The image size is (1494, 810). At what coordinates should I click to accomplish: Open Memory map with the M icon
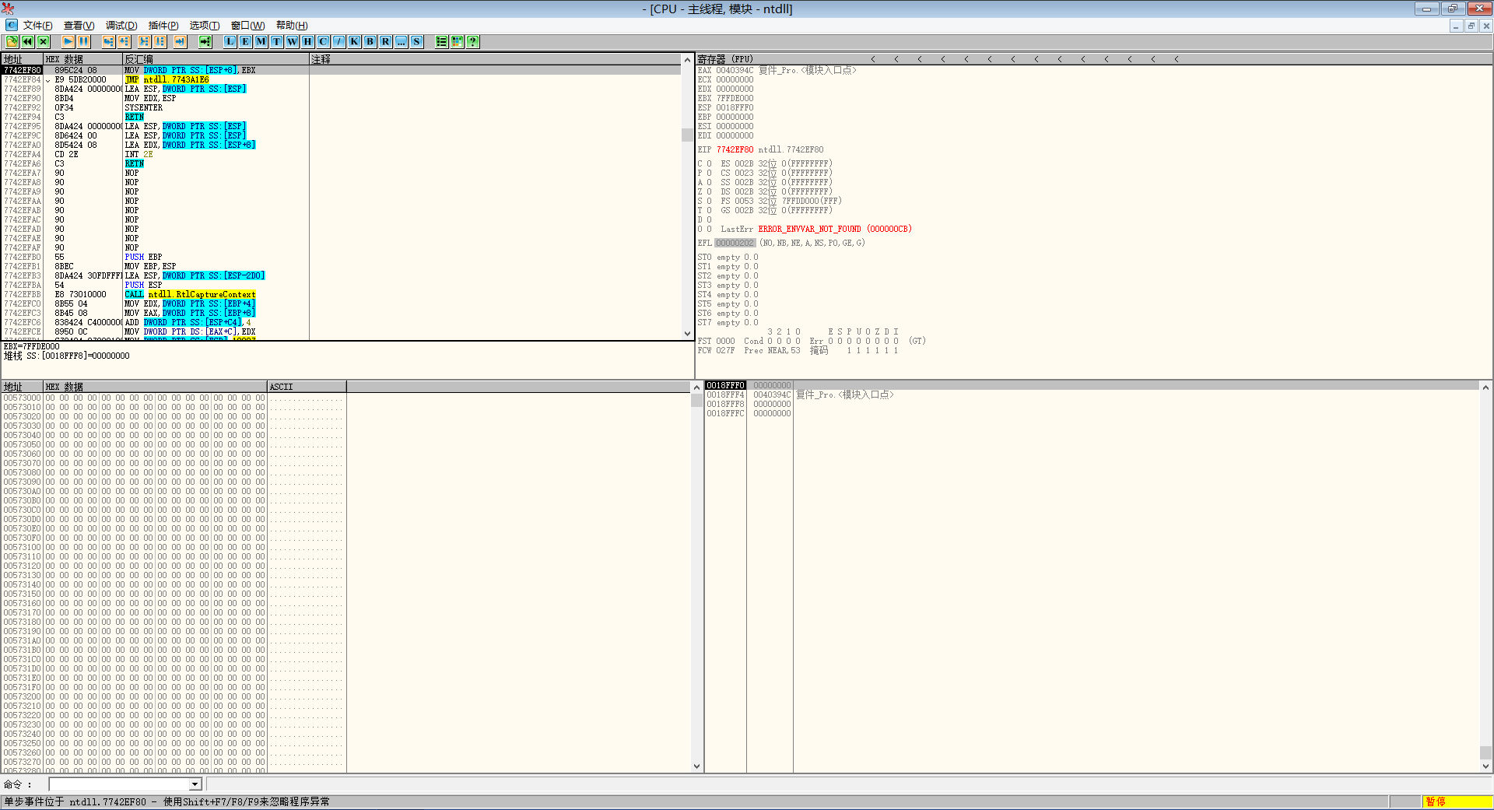tap(261, 42)
